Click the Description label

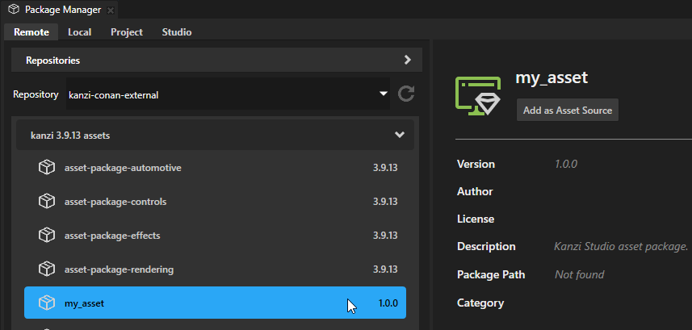(486, 246)
